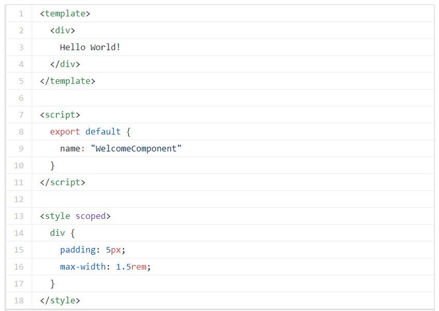Click the opening template tag on line 1
The width and height of the screenshot is (439, 311).
pyautogui.click(x=64, y=13)
